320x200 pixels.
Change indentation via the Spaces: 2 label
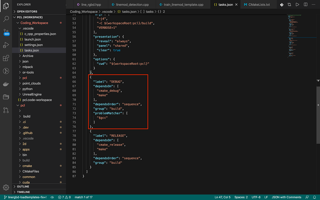(x=241, y=197)
